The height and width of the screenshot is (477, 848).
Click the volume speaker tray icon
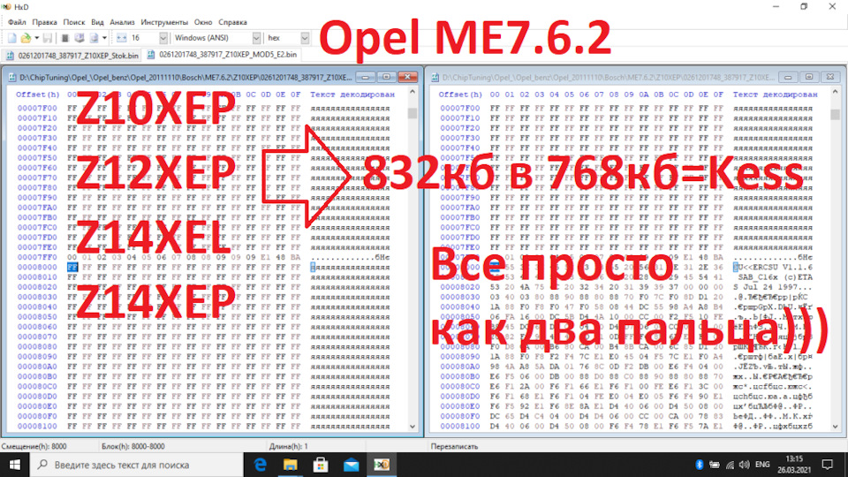coord(745,465)
